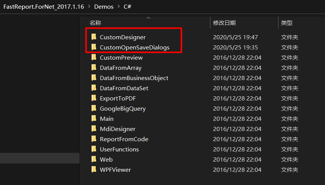This screenshot has width=325, height=185.
Task: Expand chevron after Demos breadcrumb
Action: (118, 6)
